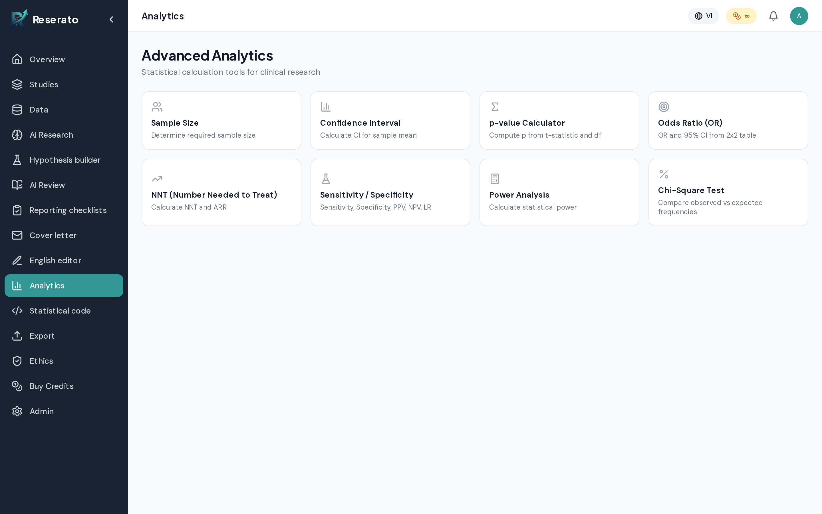Image resolution: width=822 pixels, height=514 pixels.
Task: Click the Data database icon
Action: point(17,110)
